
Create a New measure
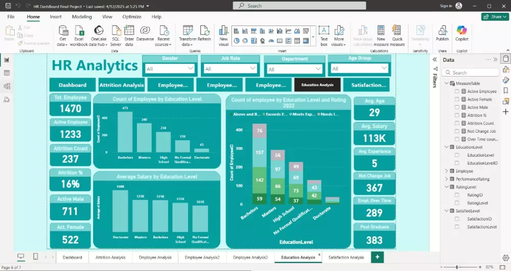coord(381,36)
